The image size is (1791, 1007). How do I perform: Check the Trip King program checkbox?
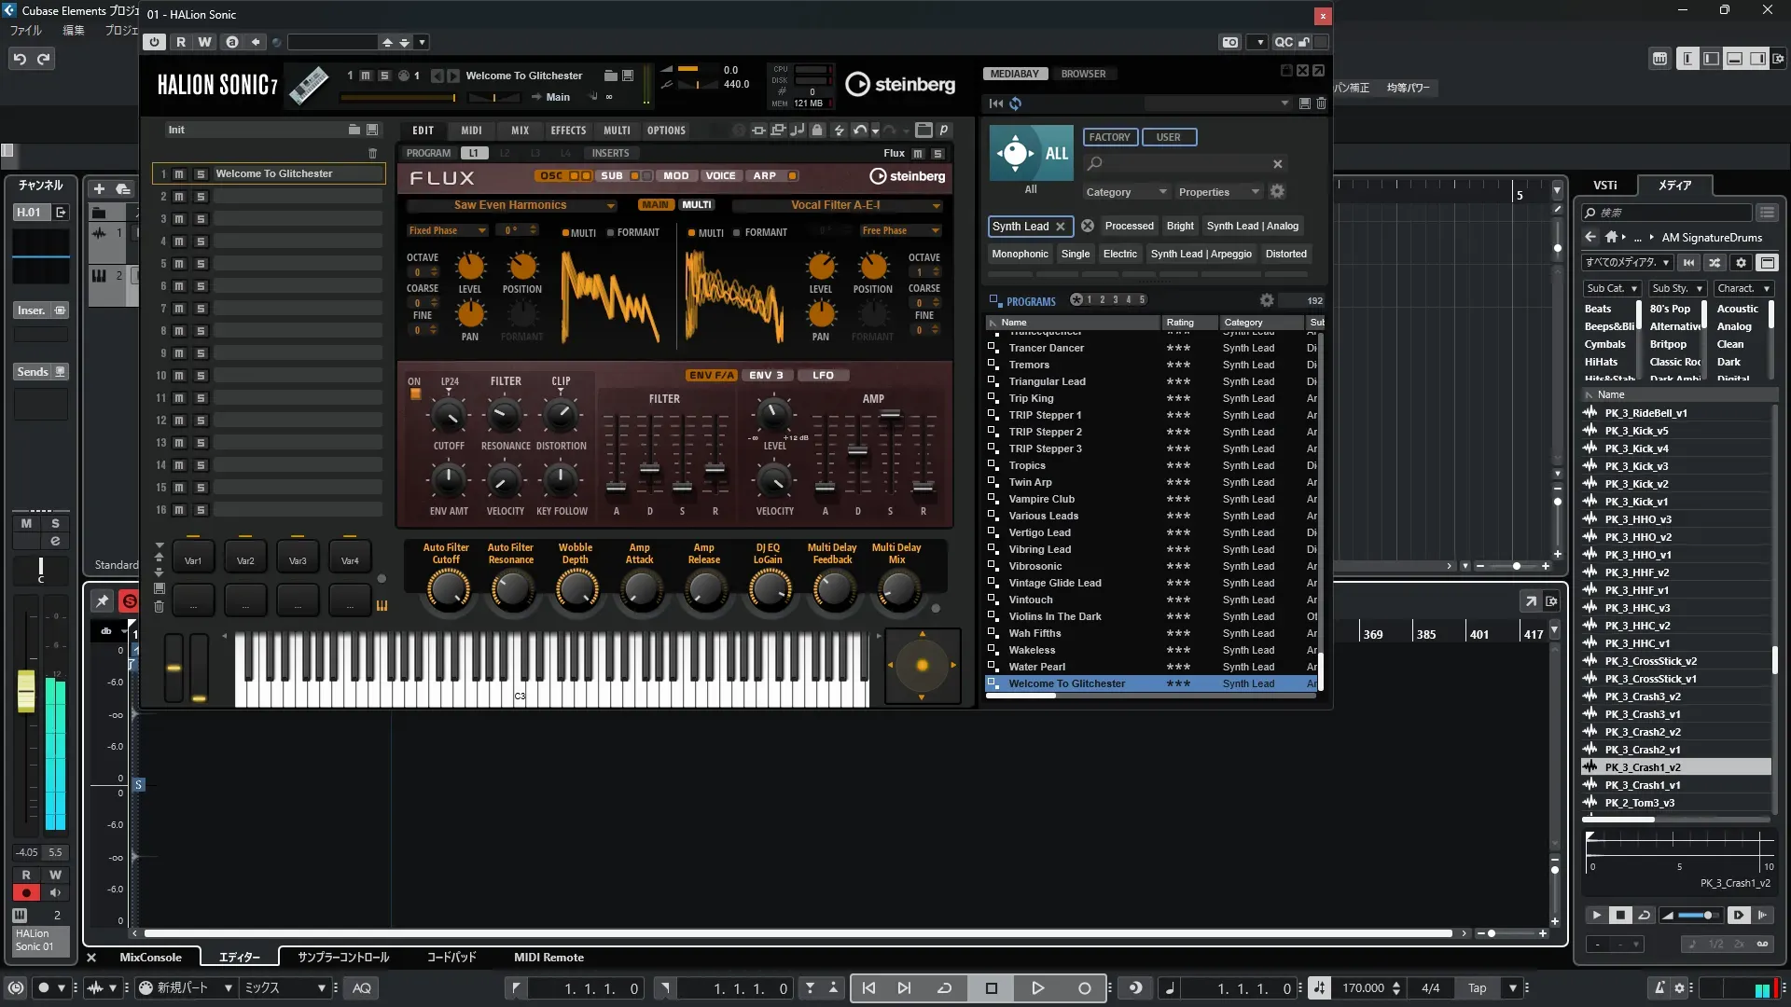993,398
